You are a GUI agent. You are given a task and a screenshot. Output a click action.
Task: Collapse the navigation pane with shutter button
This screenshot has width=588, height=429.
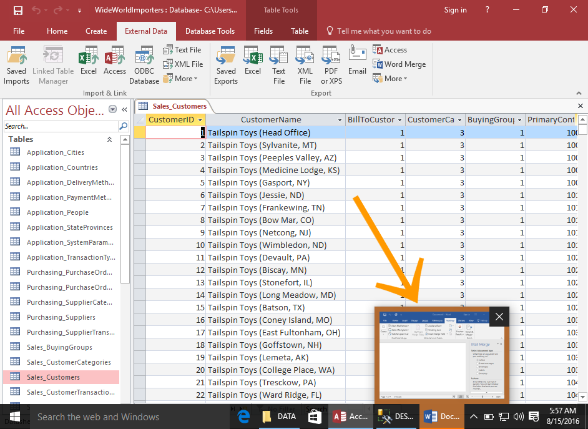[124, 109]
